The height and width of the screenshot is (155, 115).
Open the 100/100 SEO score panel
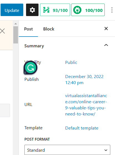coord(88,10)
